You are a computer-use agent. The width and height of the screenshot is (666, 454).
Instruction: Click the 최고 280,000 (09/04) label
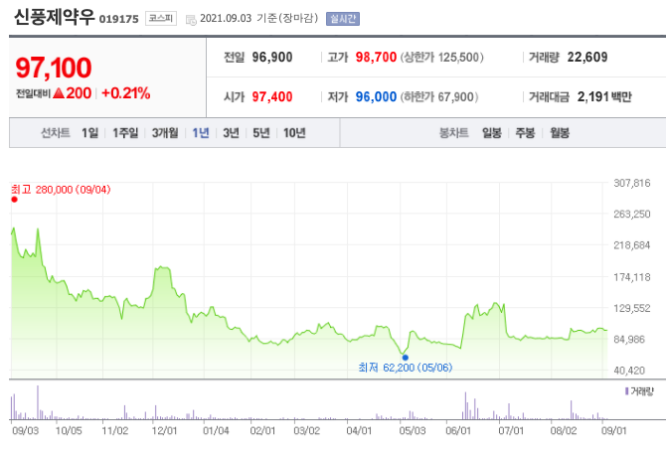[61, 190]
